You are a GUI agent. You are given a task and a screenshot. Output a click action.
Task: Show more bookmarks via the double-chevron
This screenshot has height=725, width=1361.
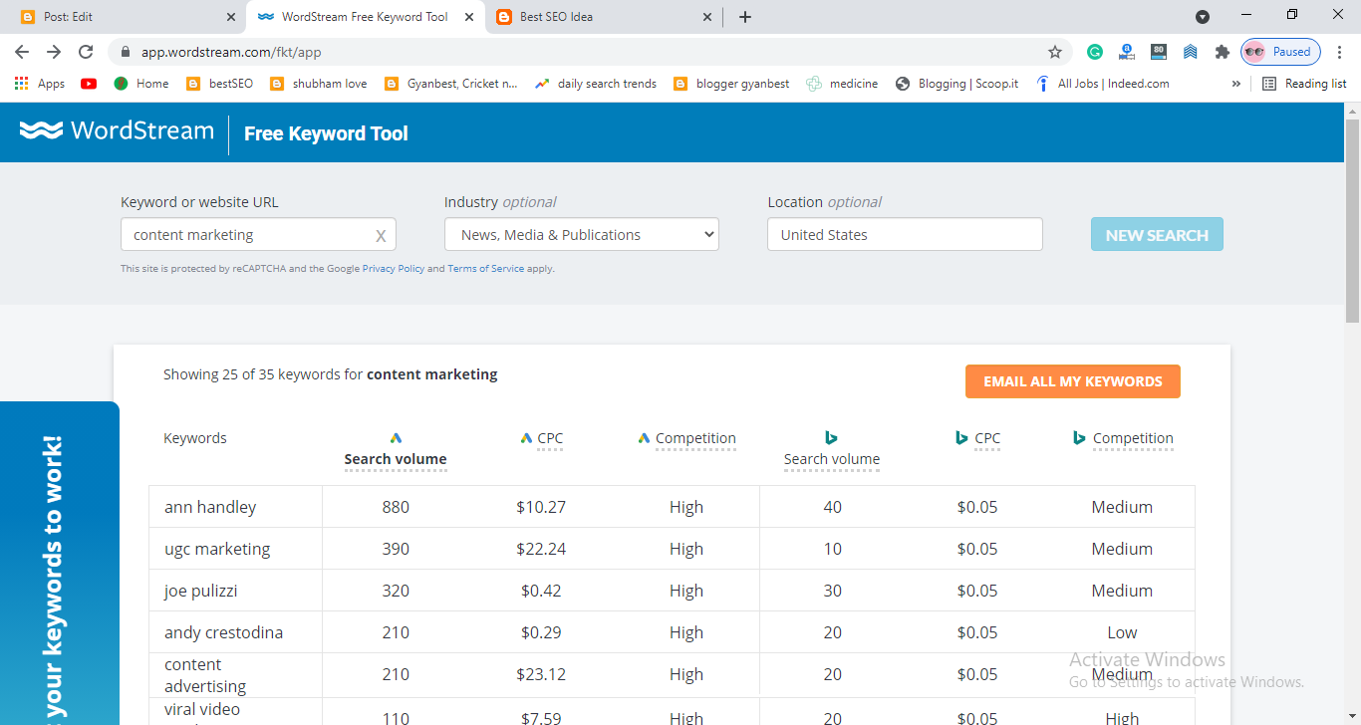[x=1236, y=84]
